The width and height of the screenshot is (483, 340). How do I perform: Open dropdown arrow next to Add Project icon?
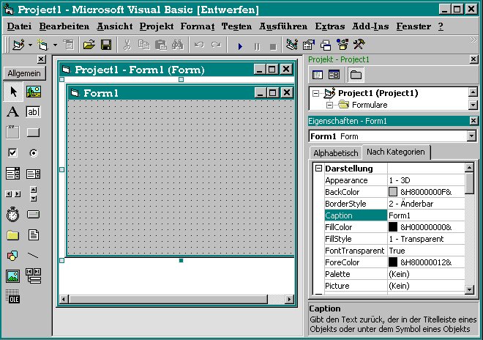tap(30, 45)
